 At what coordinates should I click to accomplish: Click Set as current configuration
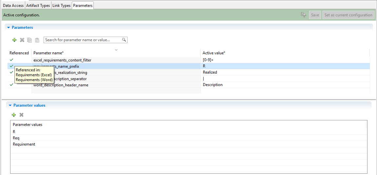(x=348, y=15)
